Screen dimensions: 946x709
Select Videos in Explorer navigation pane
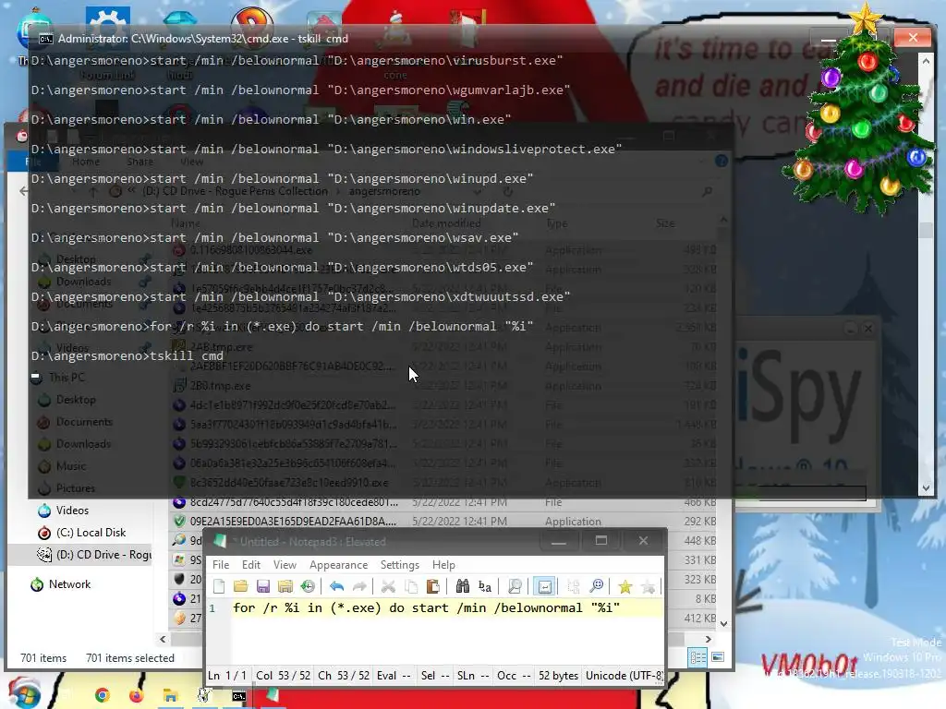[72, 511]
